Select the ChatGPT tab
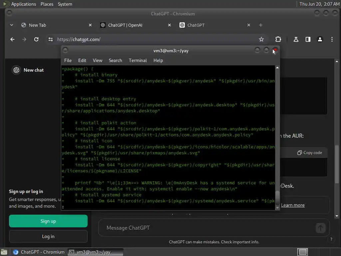Screen dimensions: 341x256 (215, 25)
